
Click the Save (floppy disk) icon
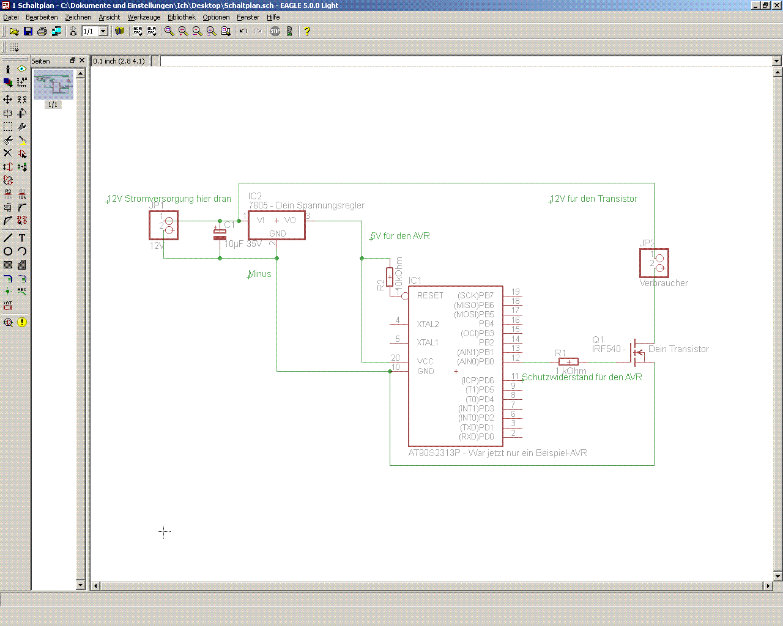28,31
